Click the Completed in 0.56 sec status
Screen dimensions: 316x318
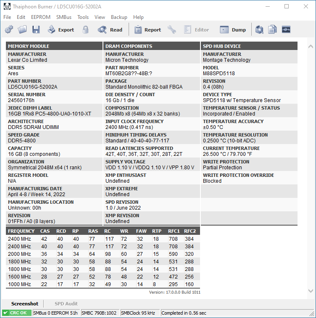point(184,313)
